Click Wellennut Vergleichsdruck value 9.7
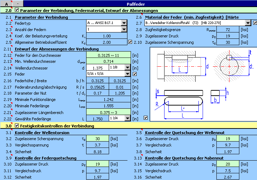 click(x=228, y=145)
